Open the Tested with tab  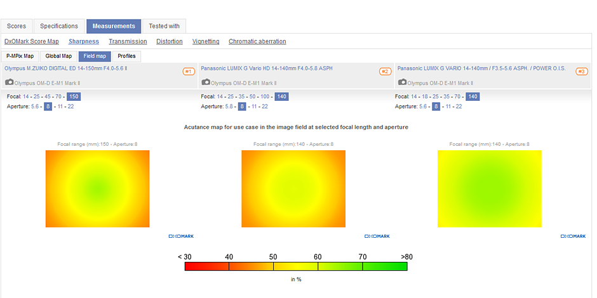pyautogui.click(x=164, y=26)
